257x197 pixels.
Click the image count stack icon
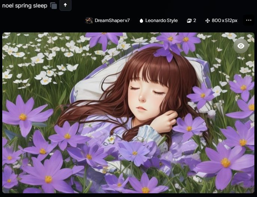(189, 21)
